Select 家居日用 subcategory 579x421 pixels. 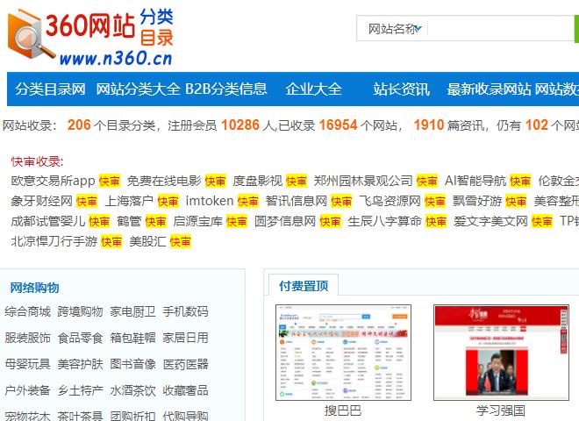pyautogui.click(x=185, y=338)
